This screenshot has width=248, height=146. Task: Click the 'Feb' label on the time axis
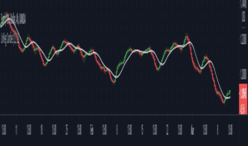tap(92, 130)
